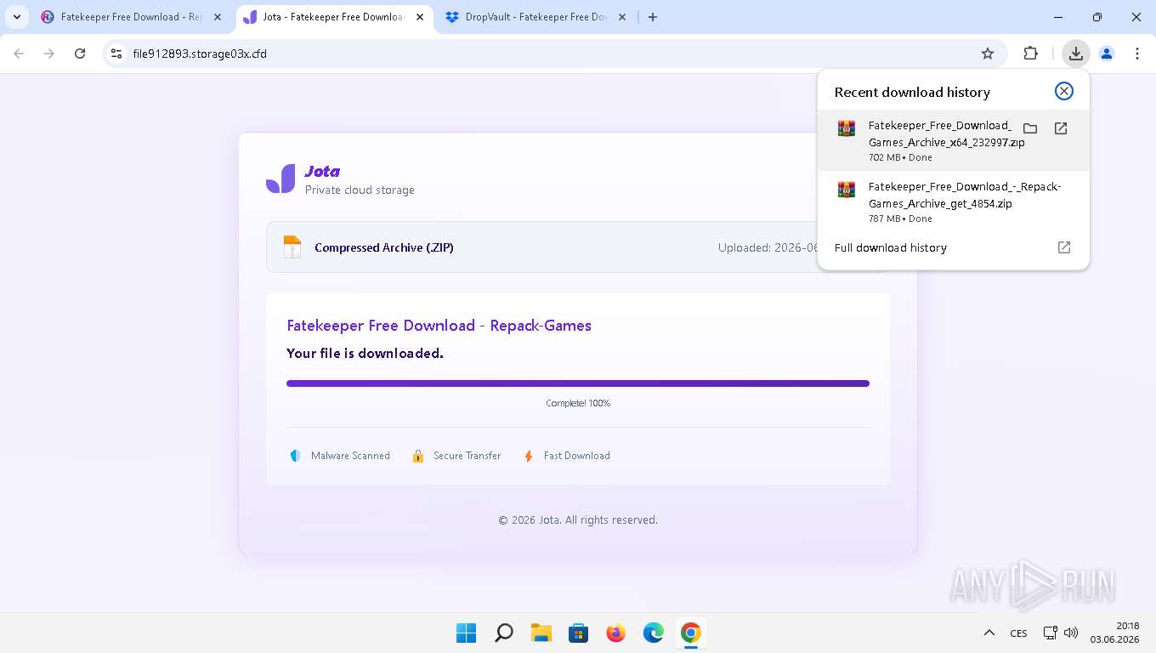Open x64_232997.zip with the external link icon
Image resolution: width=1156 pixels, height=653 pixels.
tap(1061, 128)
